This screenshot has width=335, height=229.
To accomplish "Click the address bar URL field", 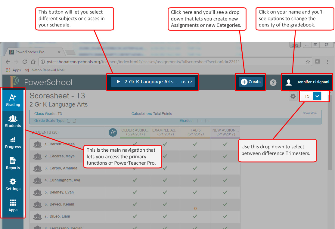I will [x=175, y=62].
